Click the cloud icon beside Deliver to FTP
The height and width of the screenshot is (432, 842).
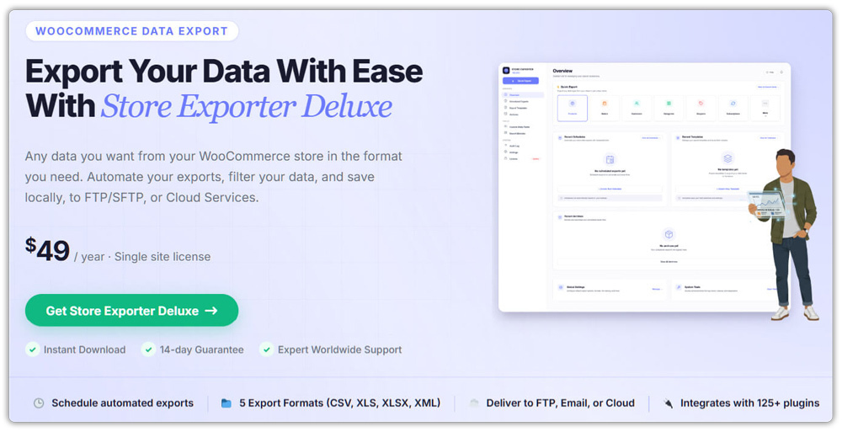click(x=473, y=403)
